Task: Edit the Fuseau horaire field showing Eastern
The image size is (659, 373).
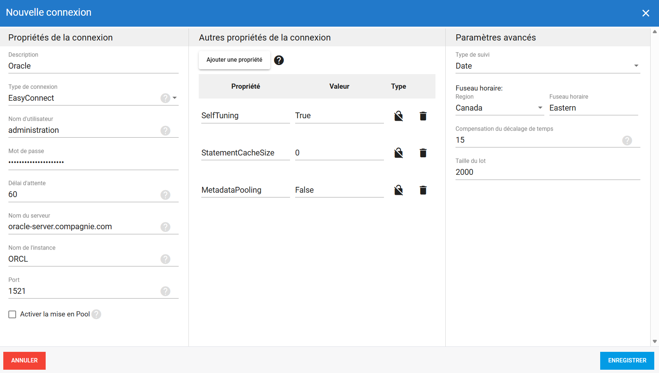Action: click(594, 108)
